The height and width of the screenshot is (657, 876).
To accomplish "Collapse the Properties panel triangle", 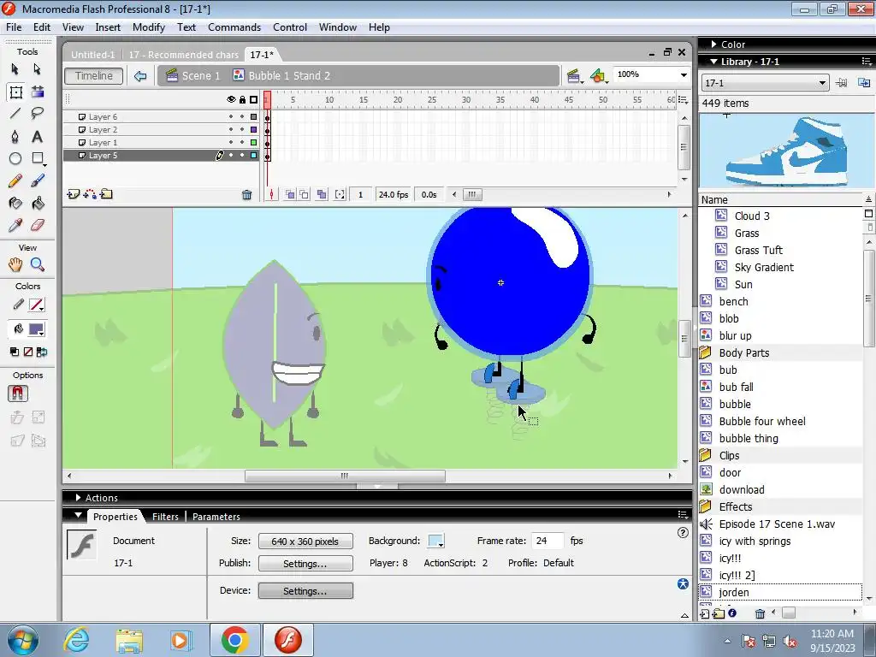I will [78, 516].
